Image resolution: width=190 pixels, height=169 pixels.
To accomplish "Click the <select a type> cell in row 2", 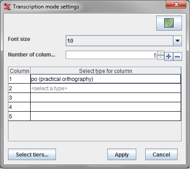I will tap(106, 89).
